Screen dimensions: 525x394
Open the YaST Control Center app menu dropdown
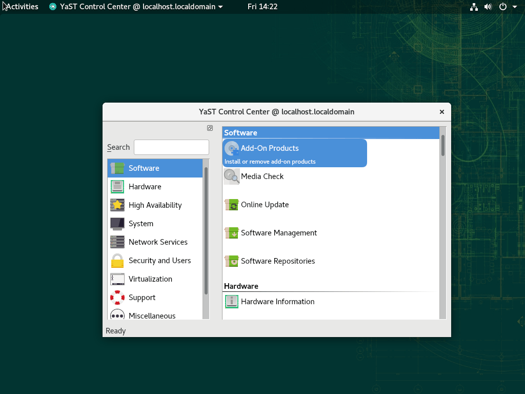[x=136, y=7]
